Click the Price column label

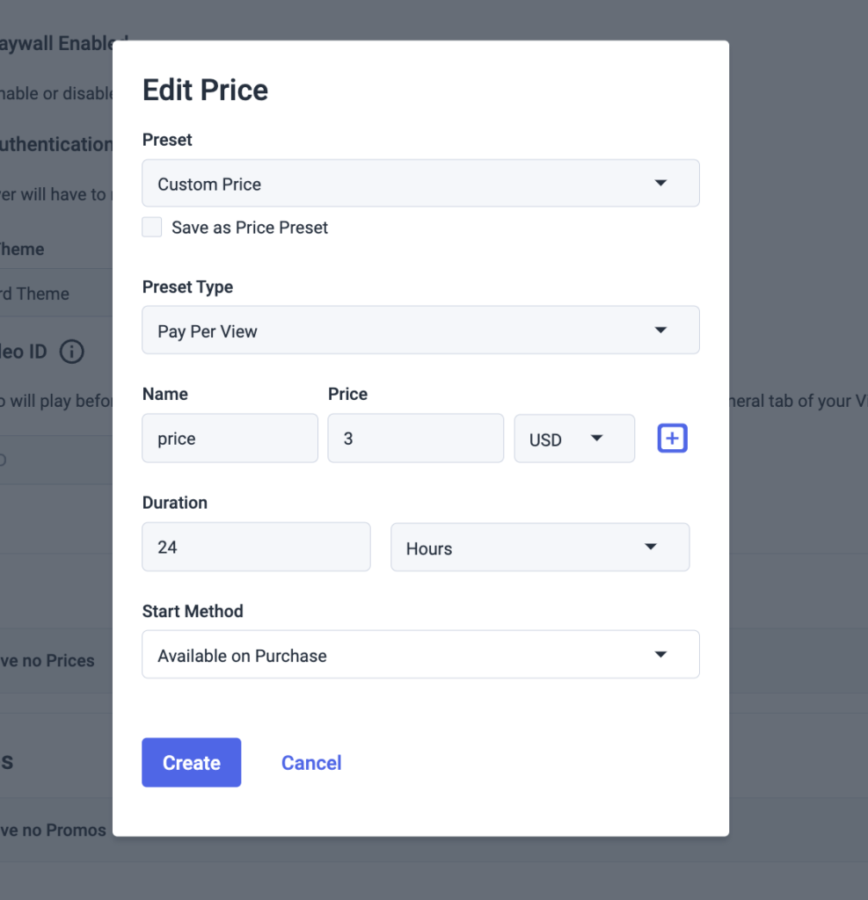(347, 394)
